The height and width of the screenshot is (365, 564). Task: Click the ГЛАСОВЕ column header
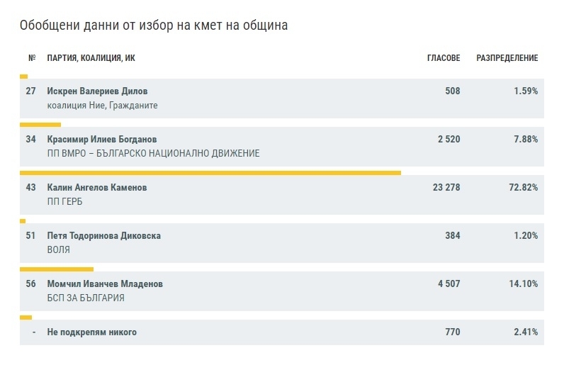point(444,58)
